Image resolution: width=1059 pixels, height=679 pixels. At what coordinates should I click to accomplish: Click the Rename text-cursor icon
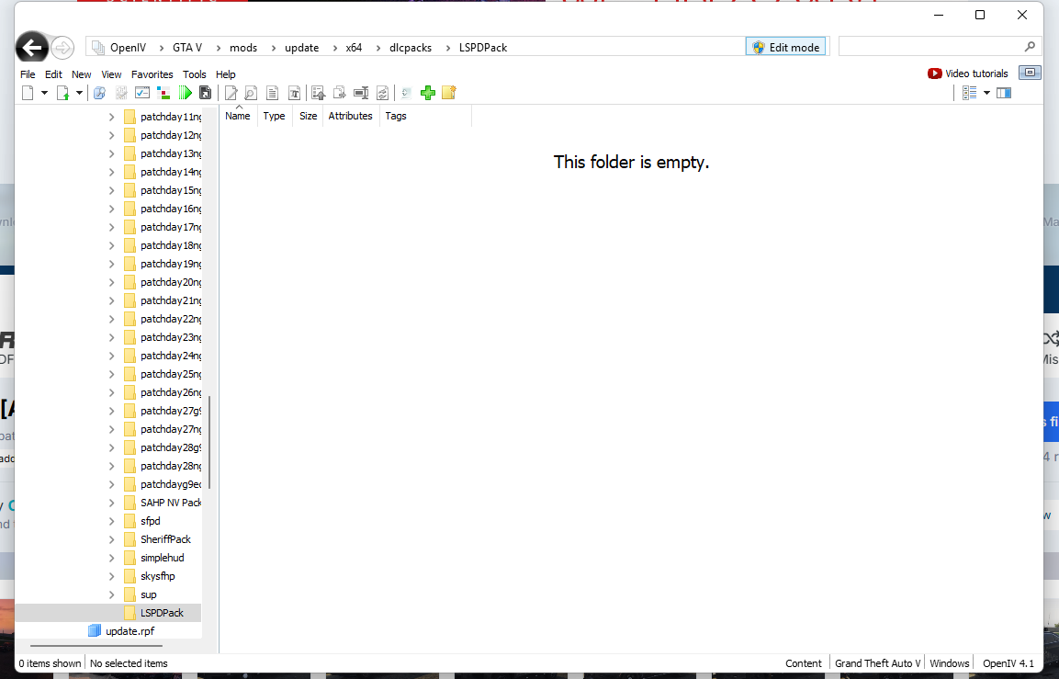pos(361,93)
